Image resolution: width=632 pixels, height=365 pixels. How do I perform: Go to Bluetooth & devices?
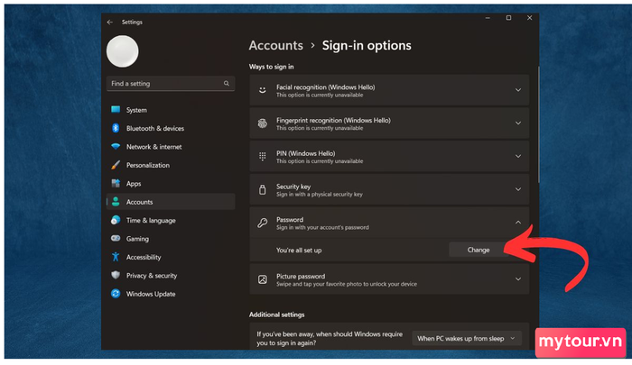coord(171,128)
